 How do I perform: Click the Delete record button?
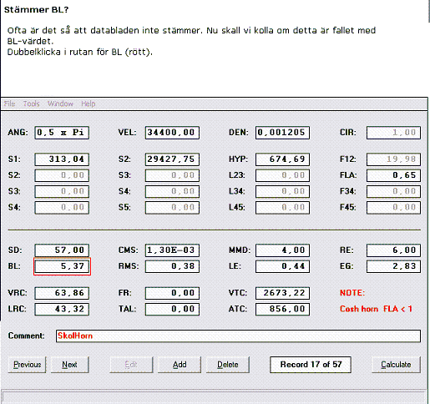(228, 365)
